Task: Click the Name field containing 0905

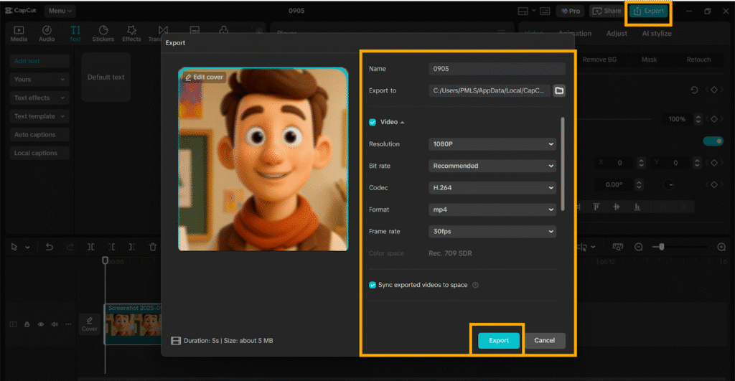Action: pos(497,68)
